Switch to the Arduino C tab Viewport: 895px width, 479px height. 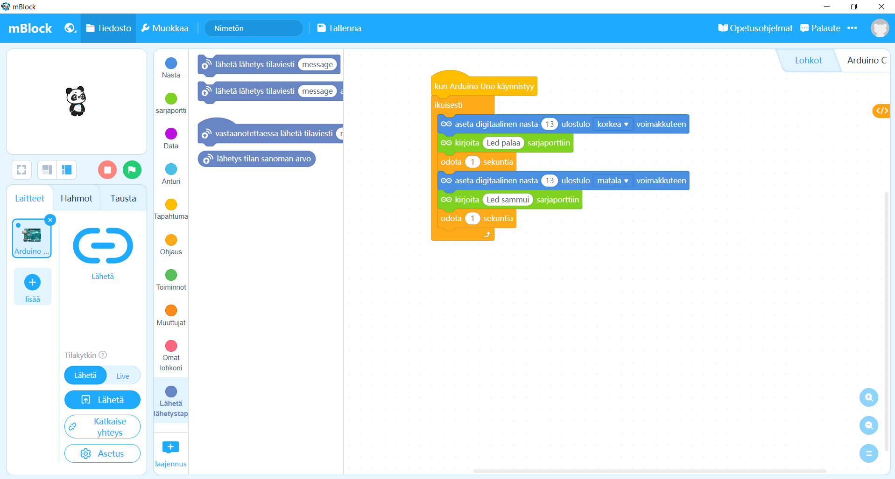click(x=866, y=60)
